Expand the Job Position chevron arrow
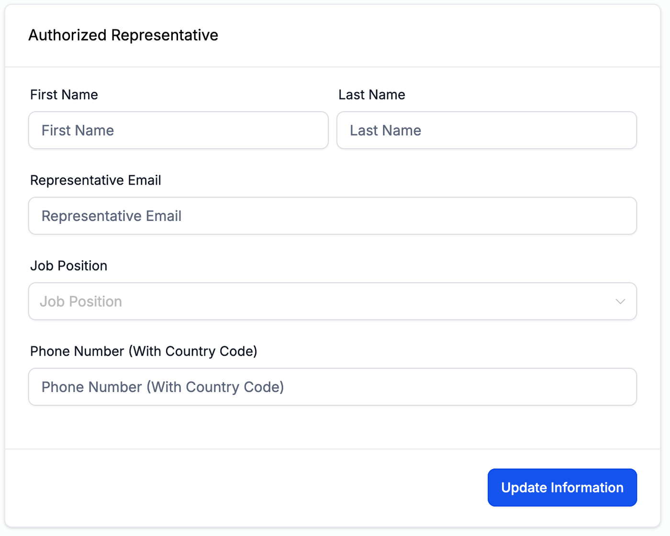This screenshot has height=536, width=670. [x=620, y=302]
